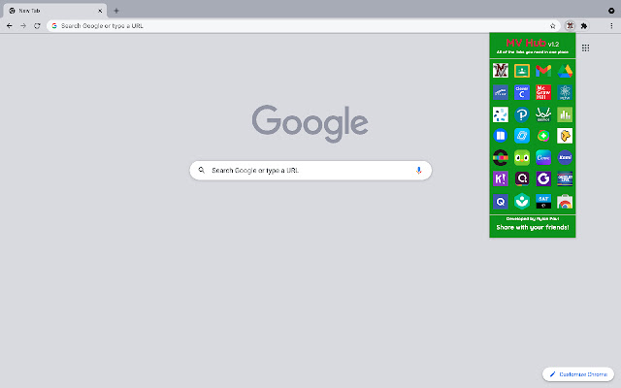This screenshot has height=388, width=621.
Task: Open the McGraw Hill link
Action: 543,93
